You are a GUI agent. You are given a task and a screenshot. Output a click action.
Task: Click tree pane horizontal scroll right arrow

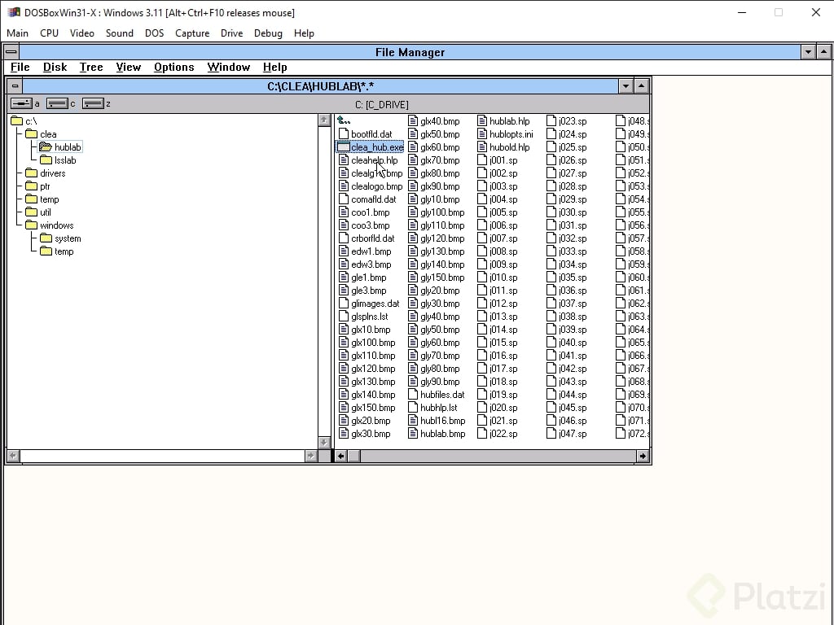tap(311, 456)
